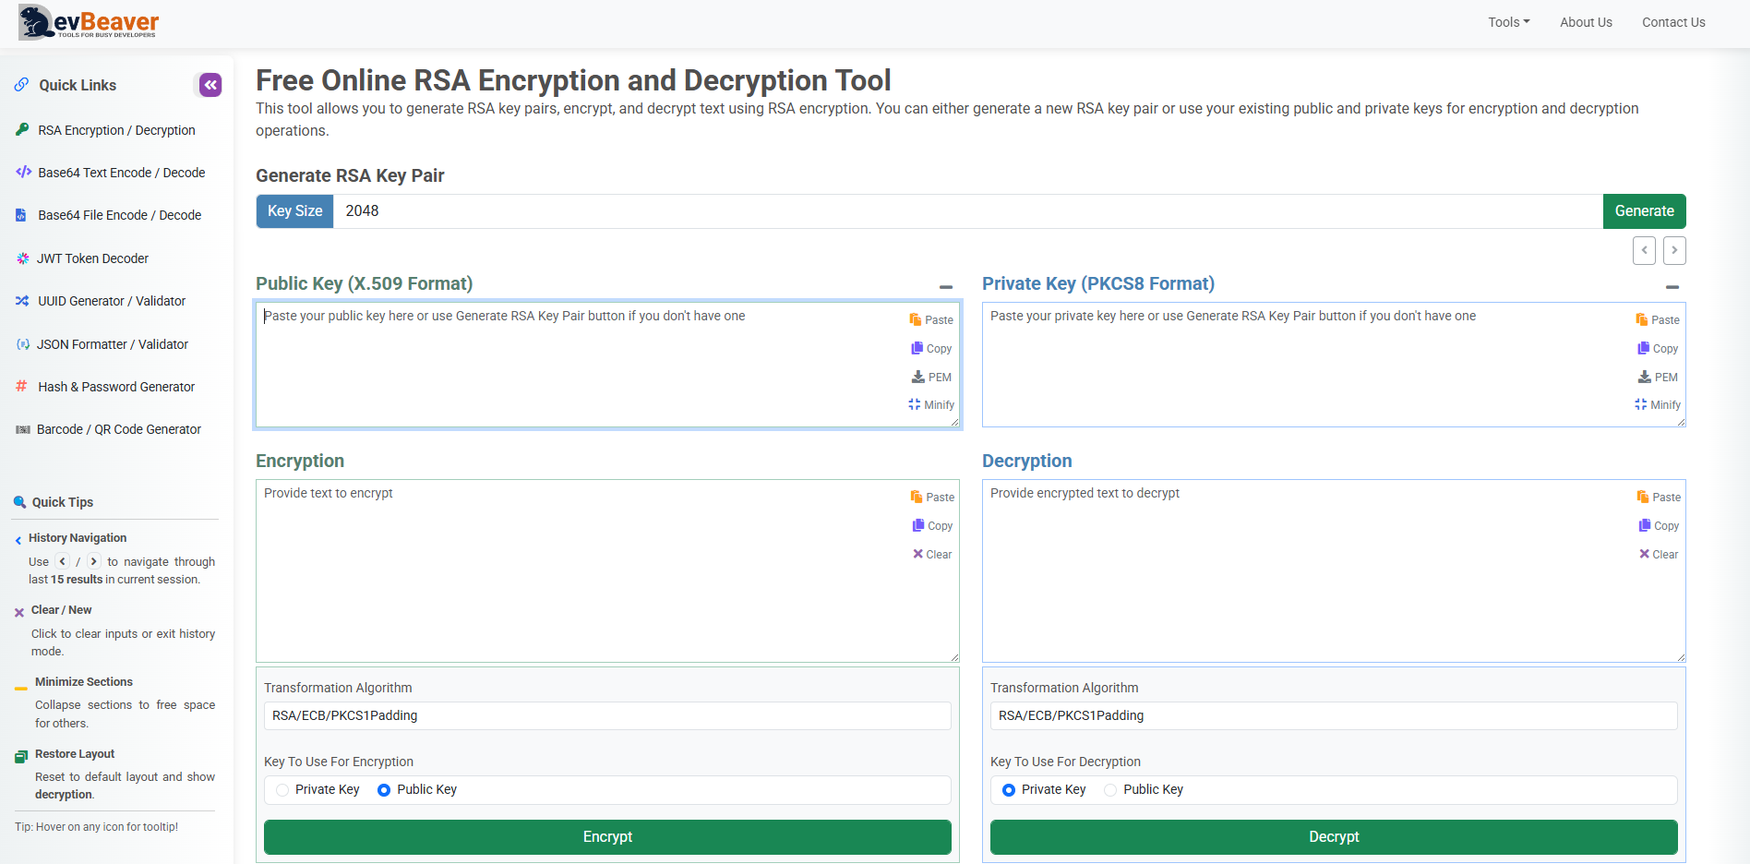
Task: Download private key as PEM
Action: (1658, 377)
